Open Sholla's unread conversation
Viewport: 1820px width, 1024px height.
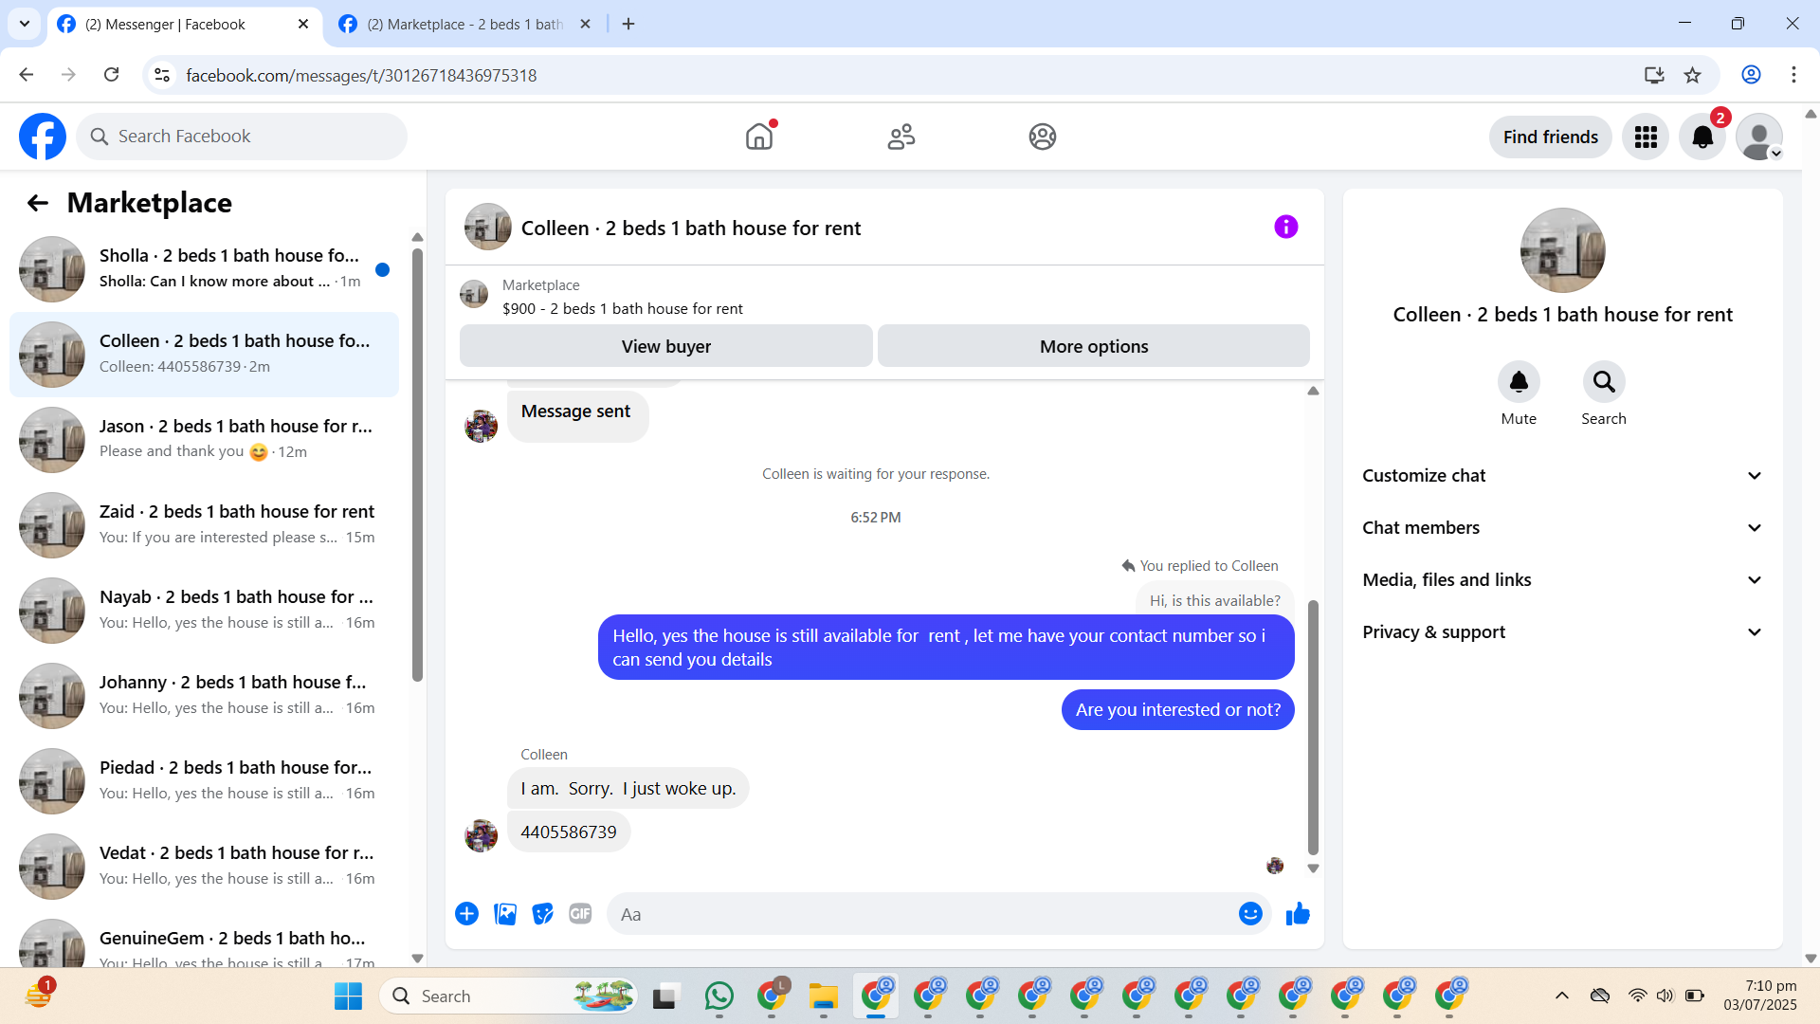[204, 269]
